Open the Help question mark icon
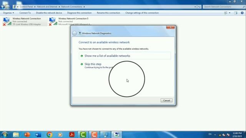 tap(242, 13)
